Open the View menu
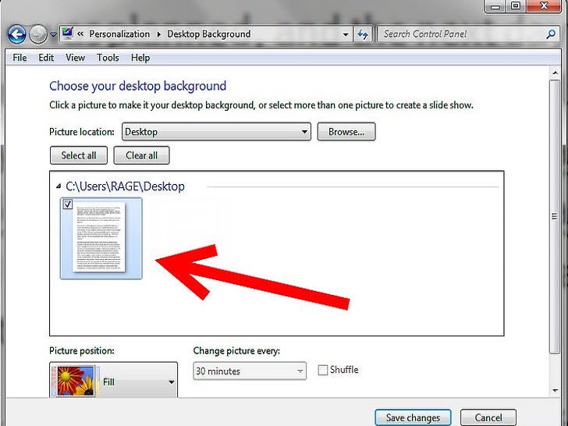 (x=75, y=58)
